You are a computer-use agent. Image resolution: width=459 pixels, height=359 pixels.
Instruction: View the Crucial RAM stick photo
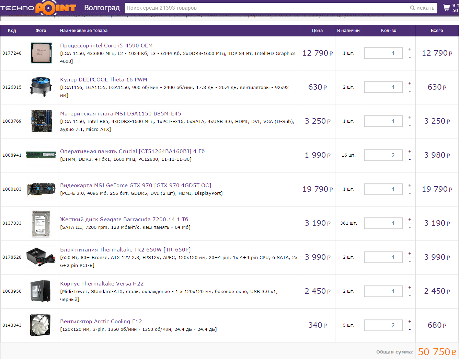tap(41, 155)
